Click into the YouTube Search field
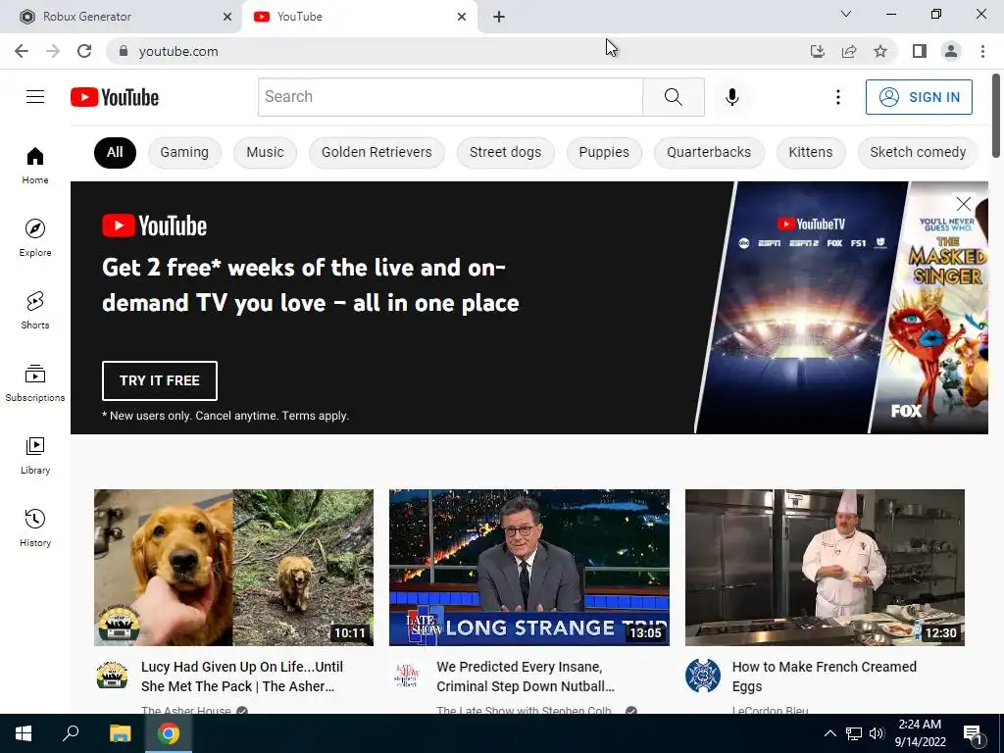The image size is (1004, 753). tap(450, 97)
